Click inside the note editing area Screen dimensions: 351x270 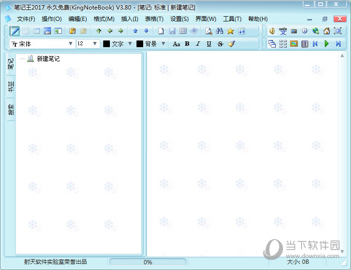pyautogui.click(x=243, y=153)
